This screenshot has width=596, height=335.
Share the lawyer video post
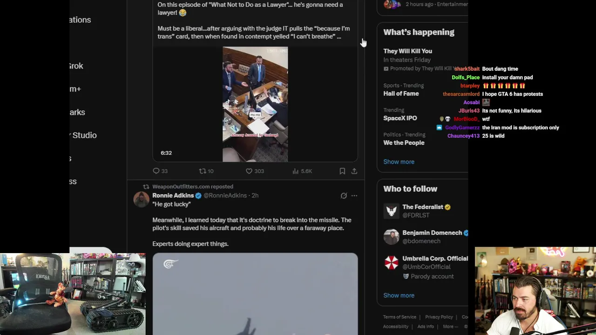coord(354,171)
